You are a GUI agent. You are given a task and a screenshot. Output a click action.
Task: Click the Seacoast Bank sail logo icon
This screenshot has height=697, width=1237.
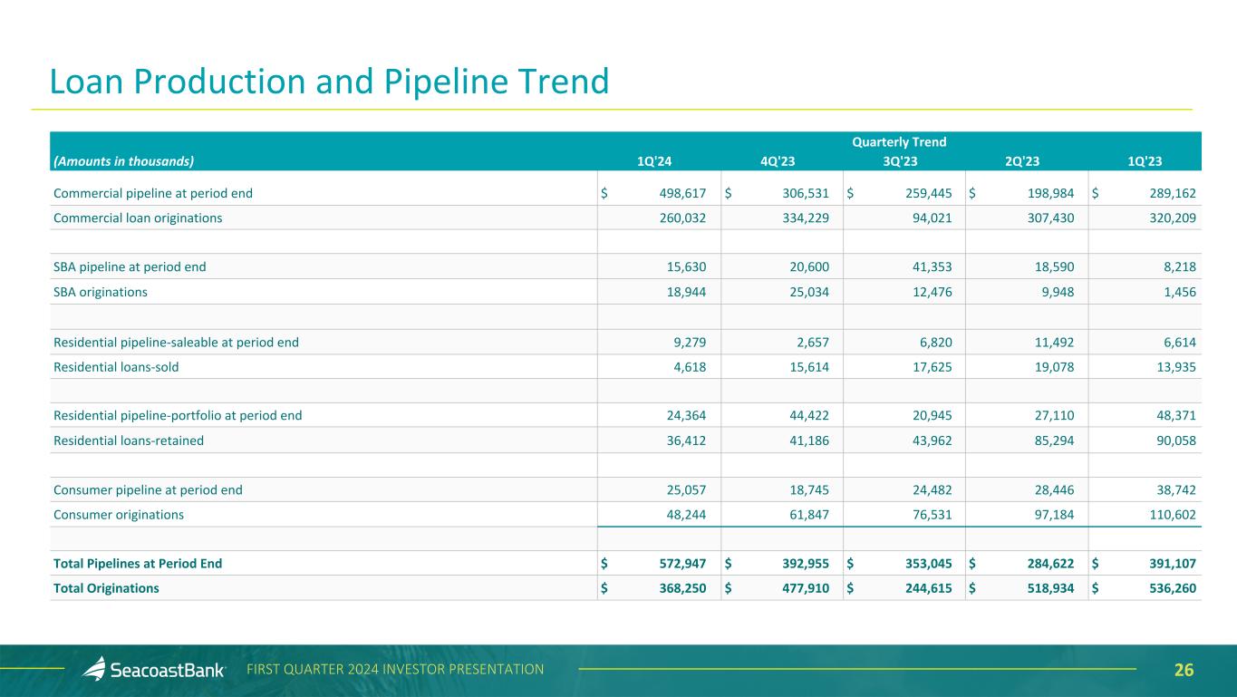[x=94, y=669]
